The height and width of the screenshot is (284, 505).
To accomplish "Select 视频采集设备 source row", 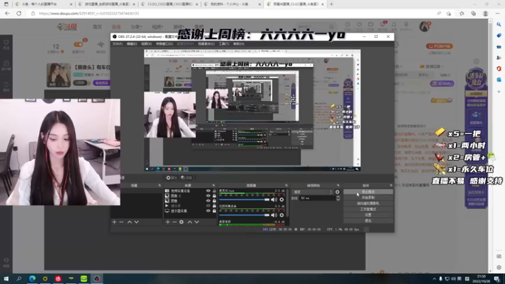I will point(190,191).
